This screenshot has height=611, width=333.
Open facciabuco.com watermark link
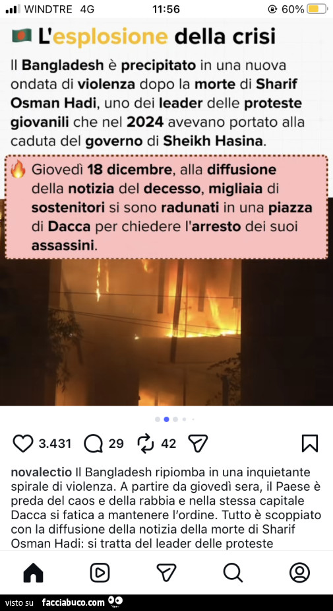[x=74, y=602]
